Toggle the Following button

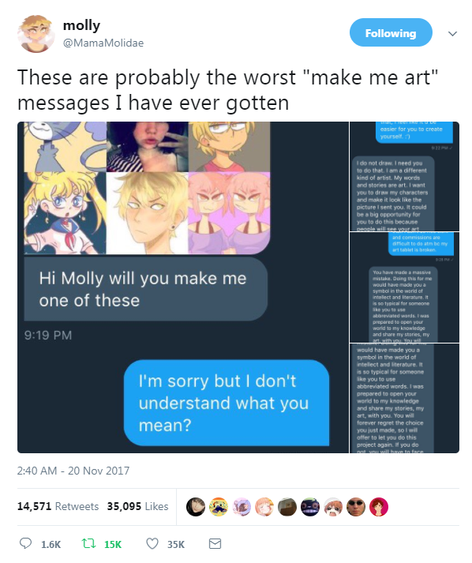click(391, 32)
